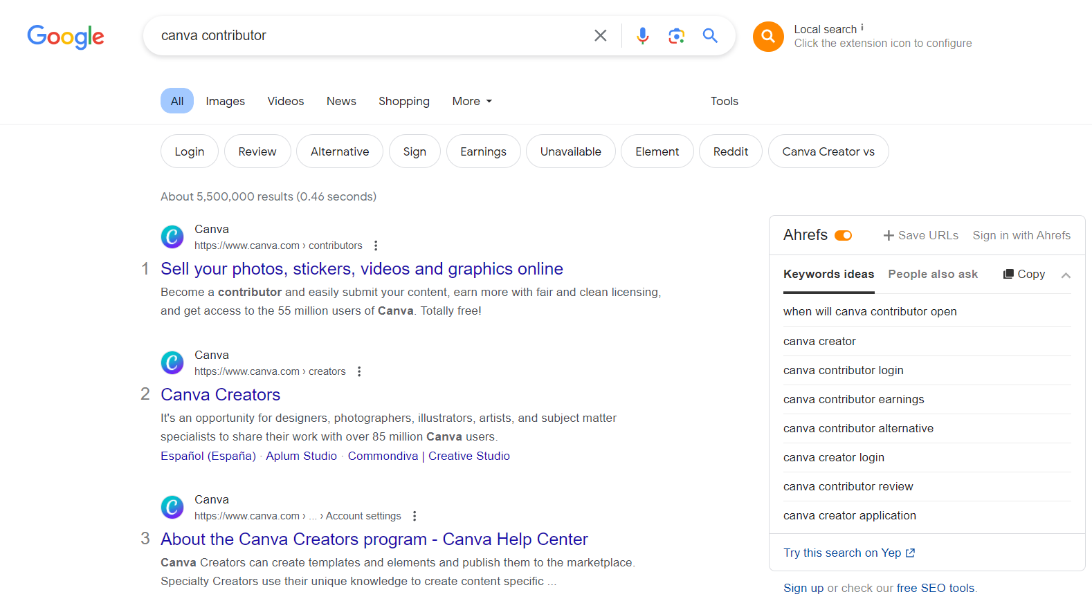Screen dimensions: 1092x601
Task: Click the Login filter chip
Action: (190, 151)
